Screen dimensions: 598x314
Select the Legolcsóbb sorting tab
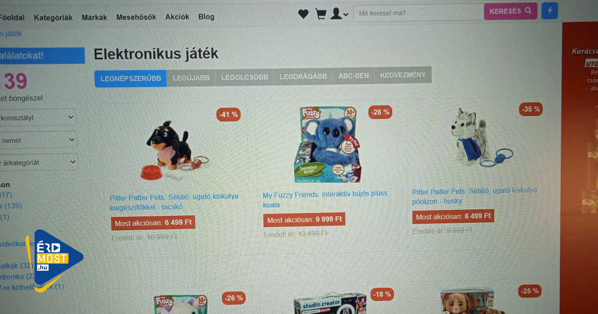click(245, 77)
